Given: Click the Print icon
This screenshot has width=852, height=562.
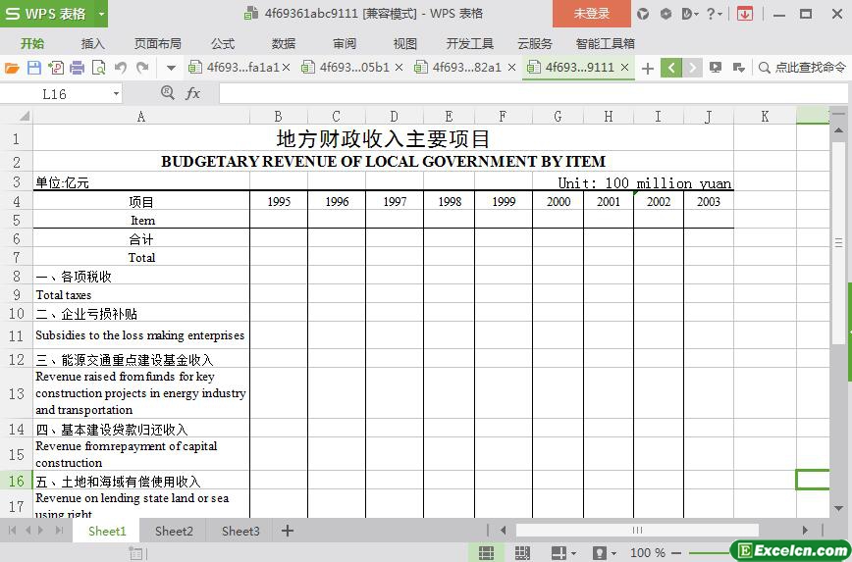Looking at the screenshot, I should click(x=78, y=68).
